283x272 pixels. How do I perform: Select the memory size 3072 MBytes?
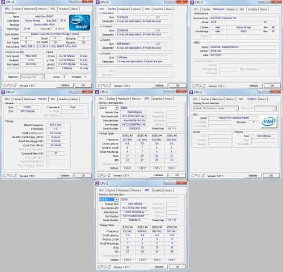[x=28, y=111]
